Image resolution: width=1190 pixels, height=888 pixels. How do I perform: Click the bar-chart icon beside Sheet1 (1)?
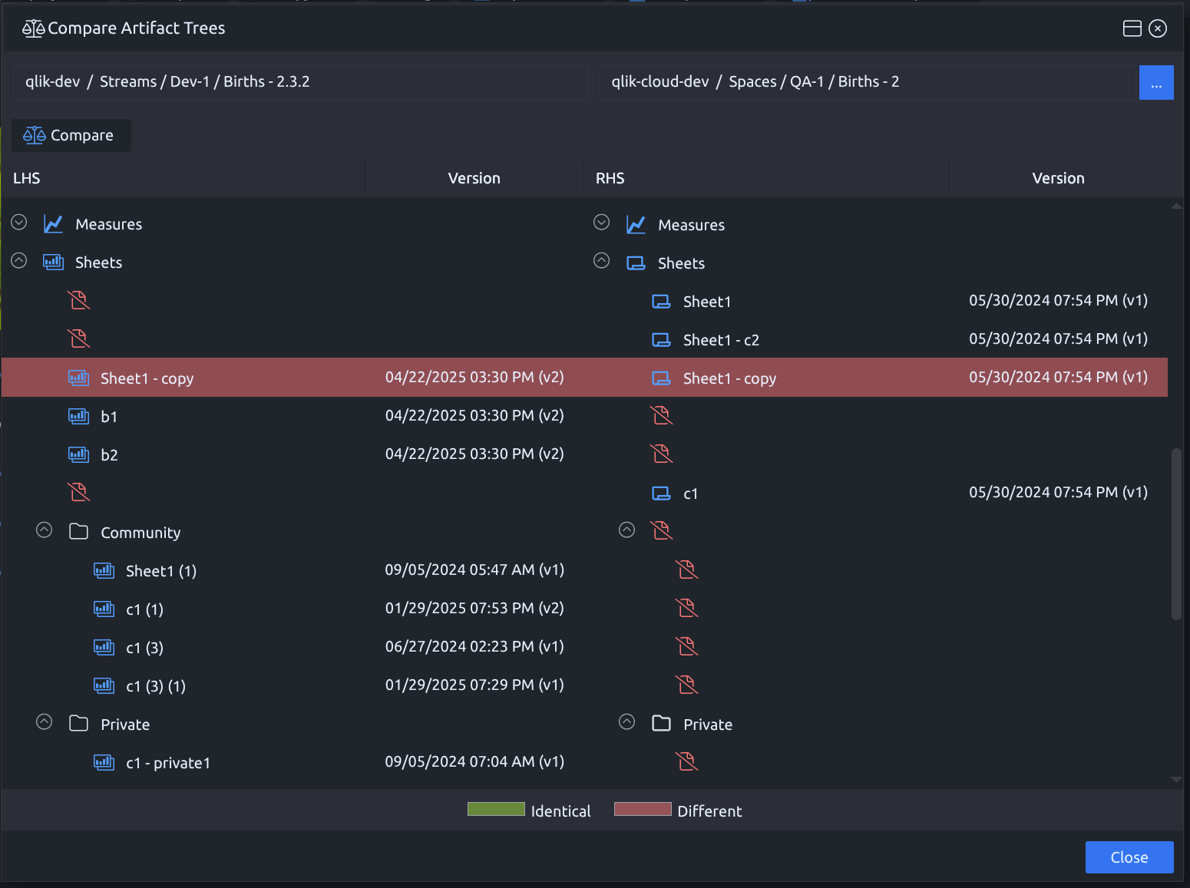pos(103,570)
